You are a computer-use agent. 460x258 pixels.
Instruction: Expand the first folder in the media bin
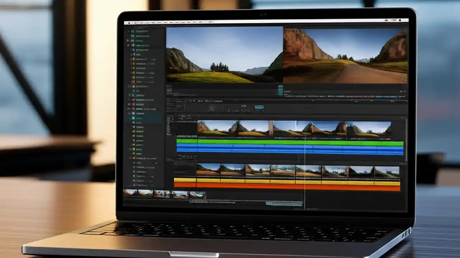pos(128,32)
